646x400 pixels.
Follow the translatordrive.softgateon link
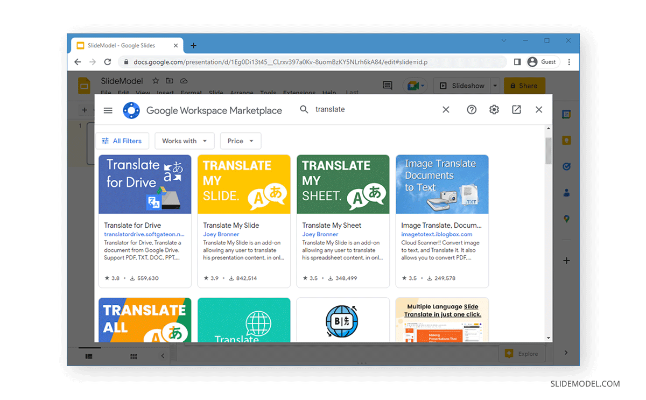[x=144, y=234]
